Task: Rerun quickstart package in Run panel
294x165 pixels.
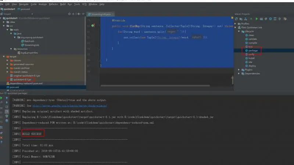Action: [x=1, y=98]
